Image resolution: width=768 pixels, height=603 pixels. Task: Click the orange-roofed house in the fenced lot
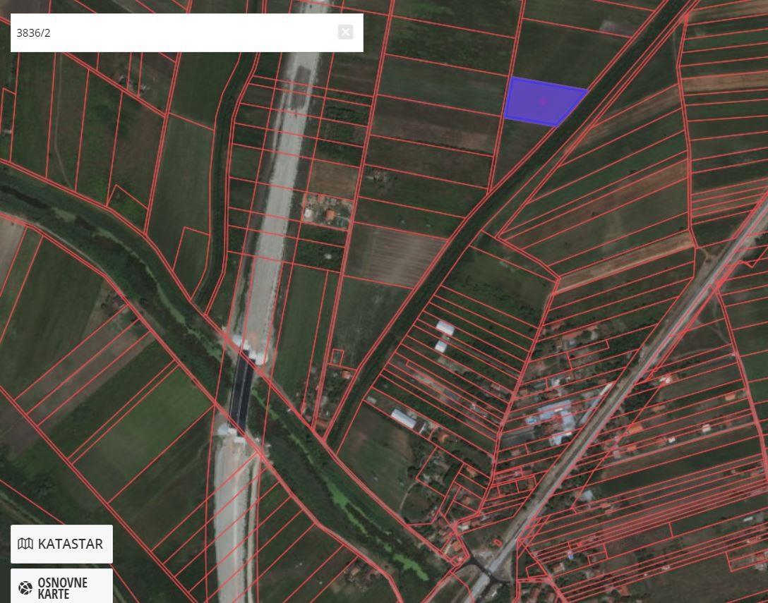pyautogui.click(x=330, y=214)
